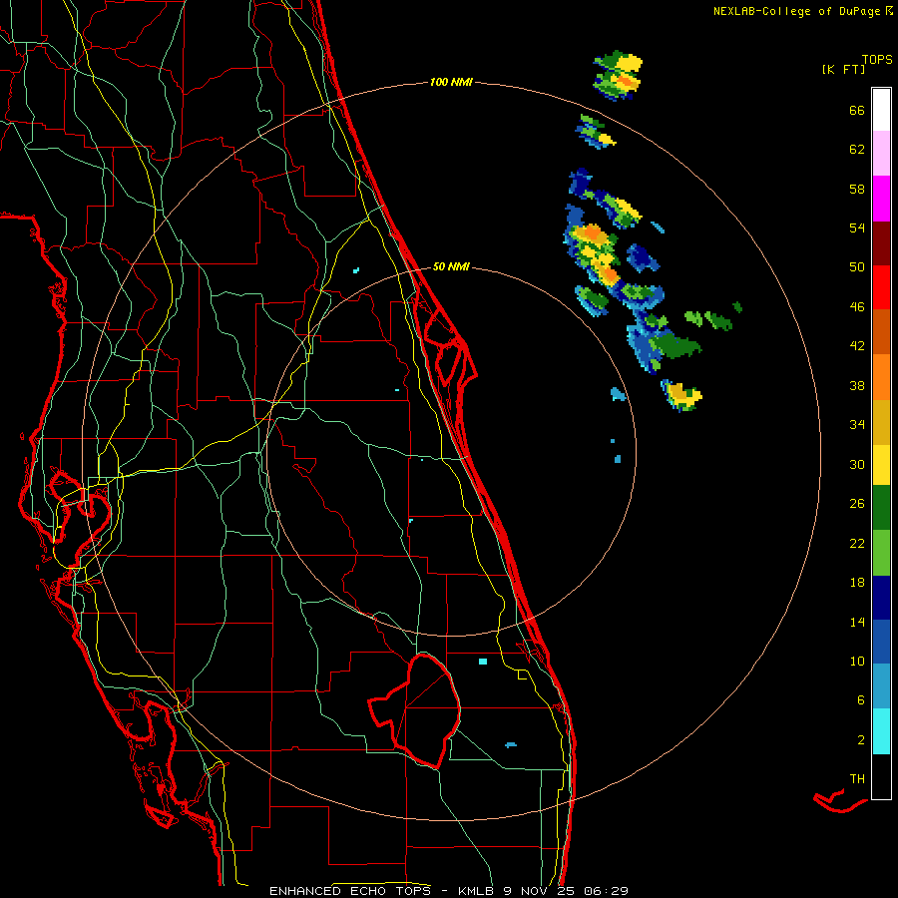Click the 'ENHANCED ECHO TOPS' product title
The image size is (898, 898).
(350, 891)
